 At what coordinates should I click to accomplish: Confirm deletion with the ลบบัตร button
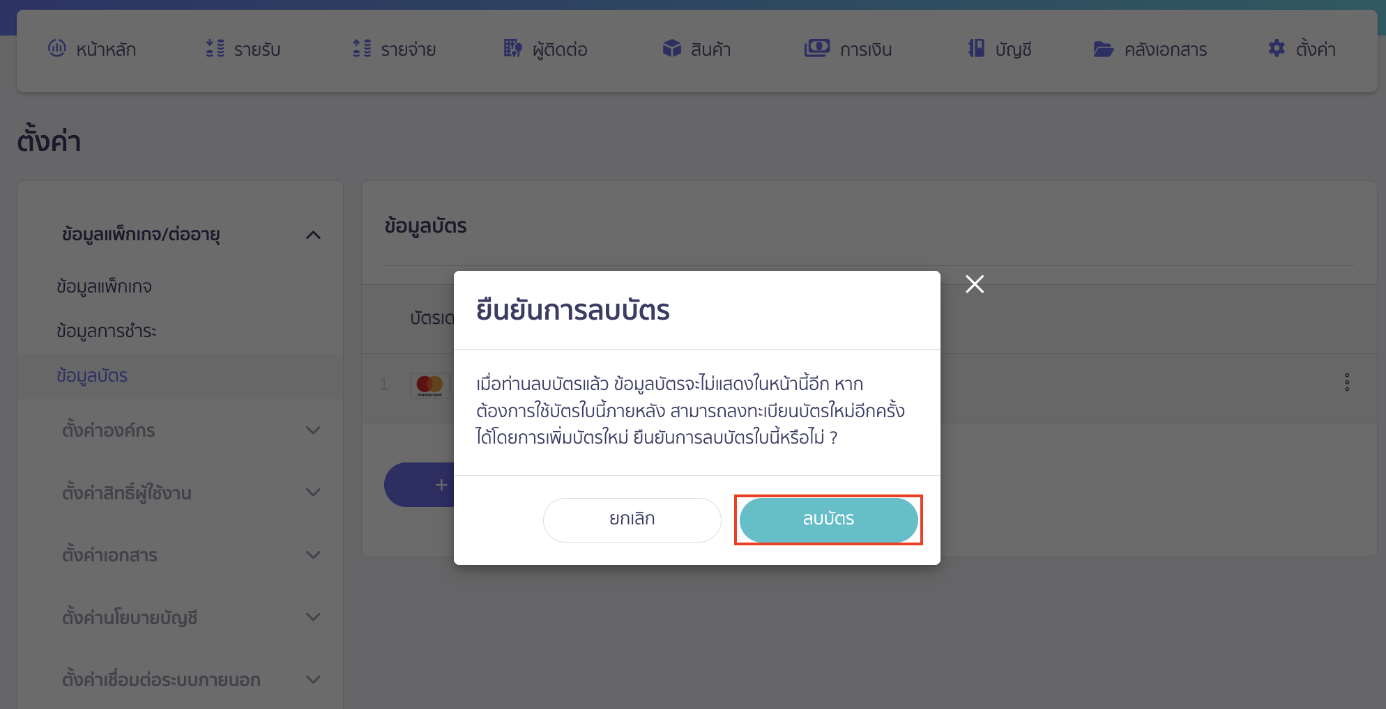[828, 519]
